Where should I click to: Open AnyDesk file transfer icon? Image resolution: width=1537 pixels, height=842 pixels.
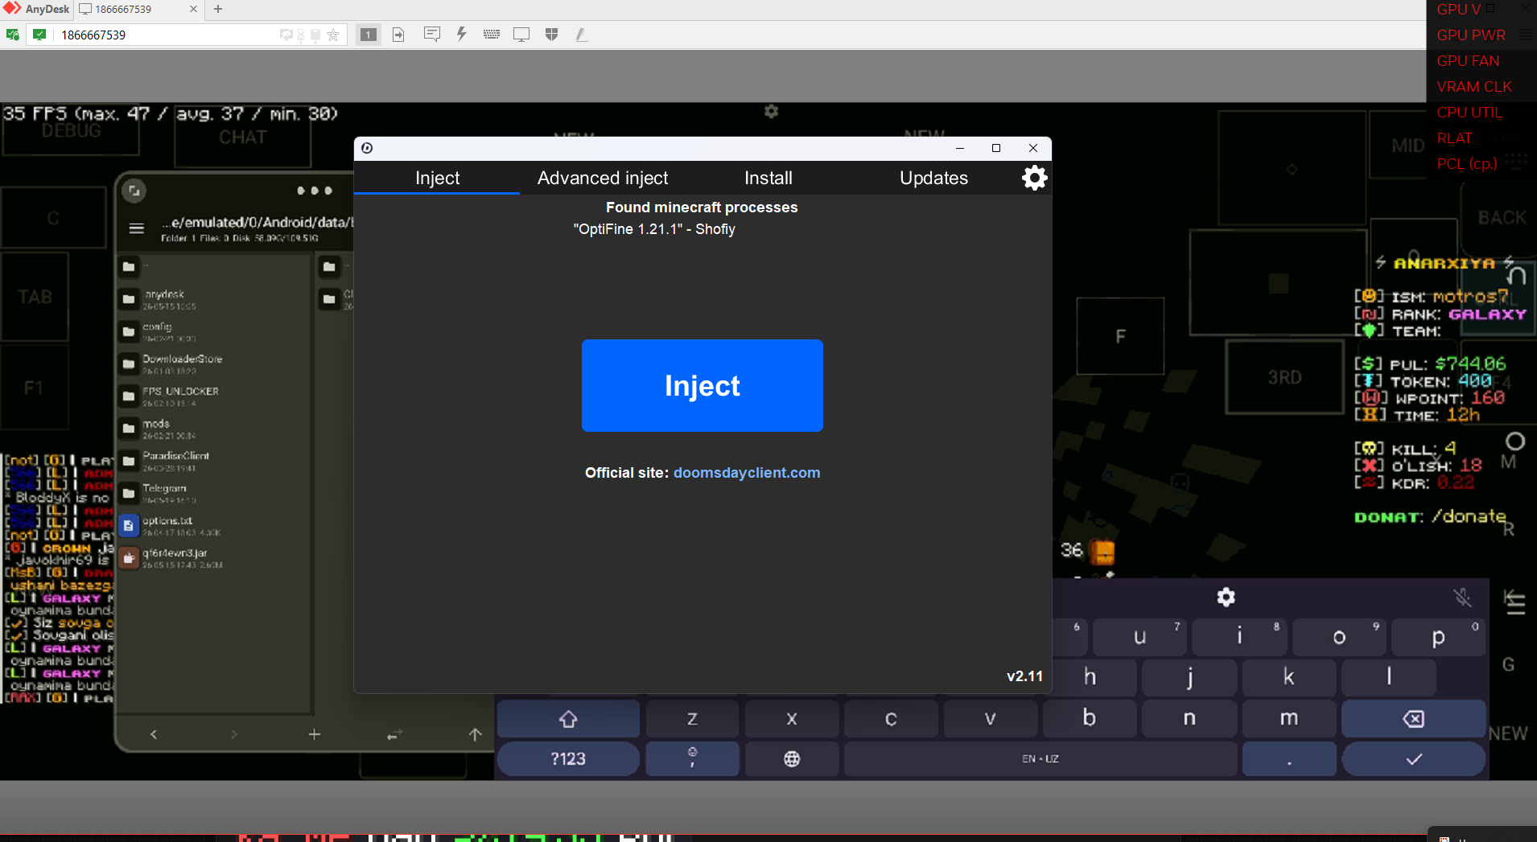coord(398,35)
